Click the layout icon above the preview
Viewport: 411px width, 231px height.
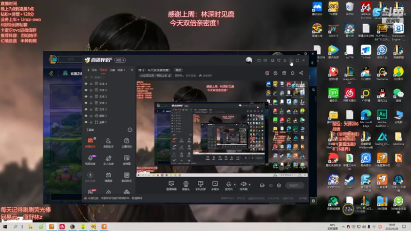pyautogui.click(x=284, y=73)
